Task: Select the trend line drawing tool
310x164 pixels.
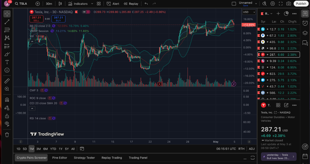Action: pos(7,22)
